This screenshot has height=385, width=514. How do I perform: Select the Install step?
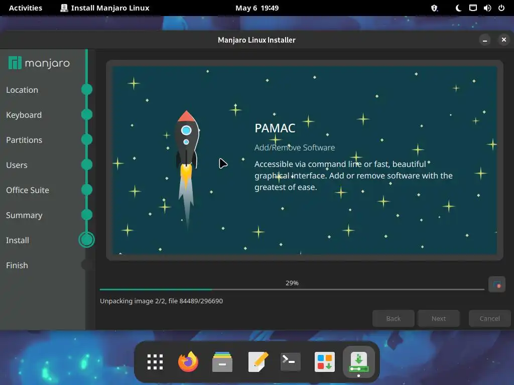point(18,240)
